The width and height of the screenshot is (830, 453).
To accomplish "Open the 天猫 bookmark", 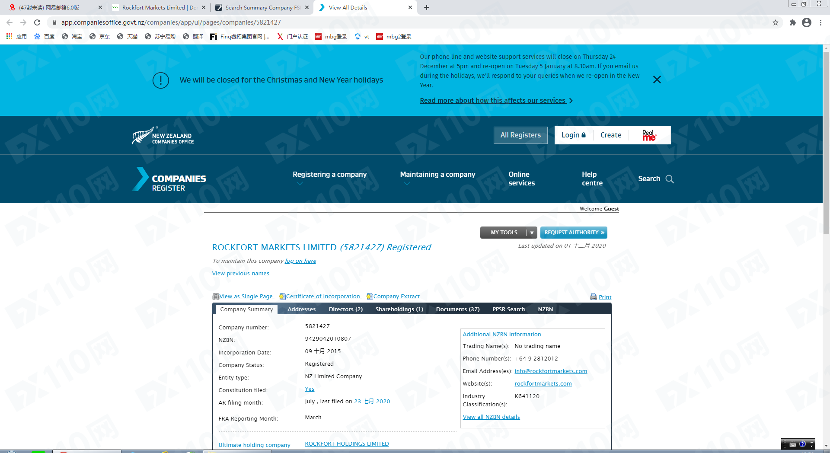I will click(128, 37).
